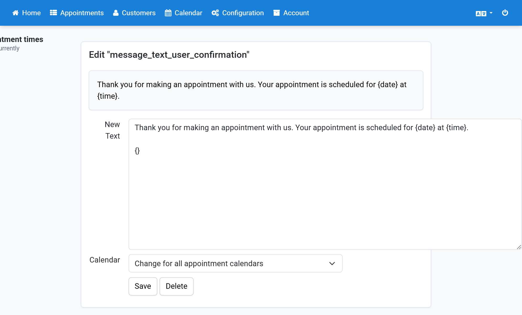Click the Account menu label

[296, 13]
